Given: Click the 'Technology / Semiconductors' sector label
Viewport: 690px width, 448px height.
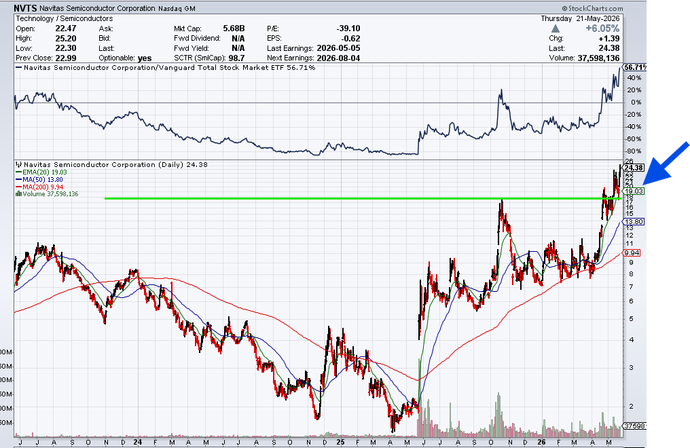Looking at the screenshot, I should click(65, 18).
